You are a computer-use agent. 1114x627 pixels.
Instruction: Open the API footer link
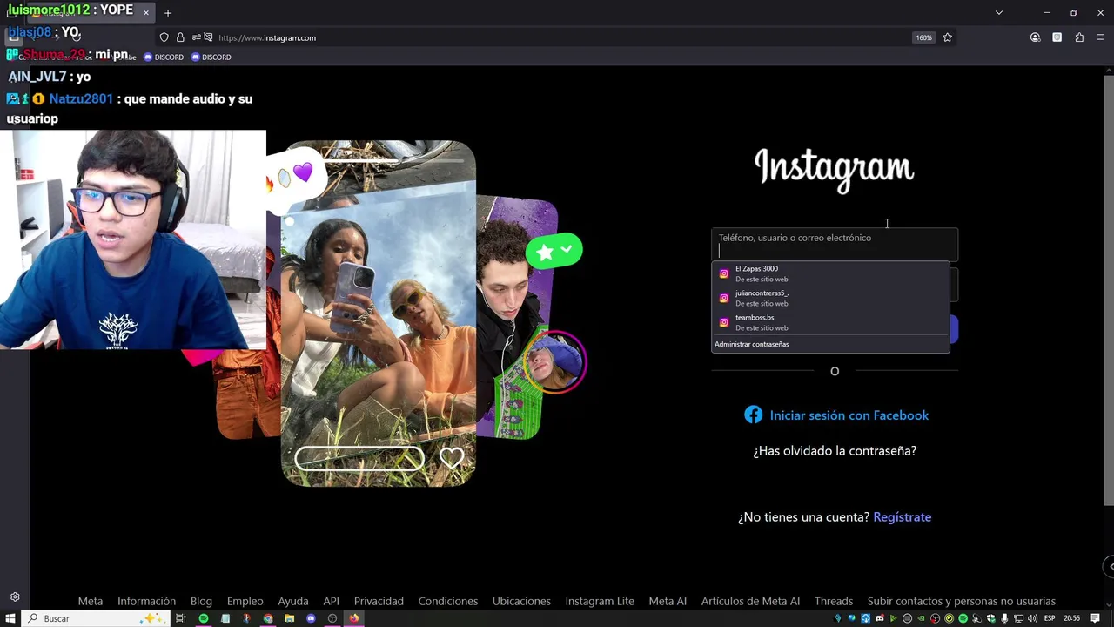tap(331, 601)
